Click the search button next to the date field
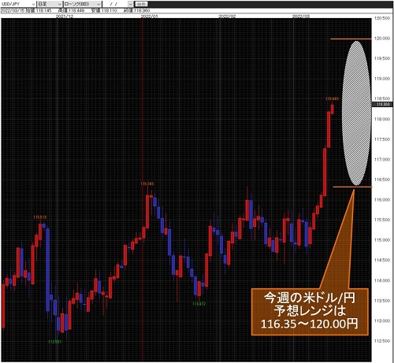394x363 pixels. tap(141, 4)
